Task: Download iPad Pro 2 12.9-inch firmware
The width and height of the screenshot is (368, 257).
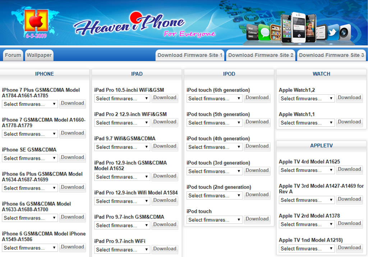Action: coord(165,122)
